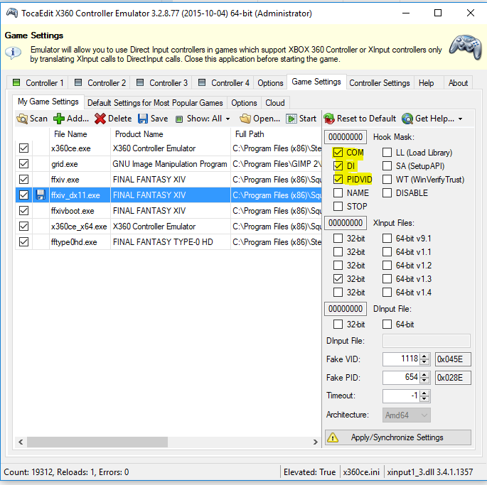Viewport: 487px width, 485px height.
Task: Click the green plus Add icon
Action: point(59,119)
